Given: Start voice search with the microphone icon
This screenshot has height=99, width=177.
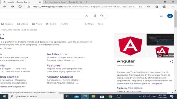Looking at the screenshot, I should [x=95, y=16].
